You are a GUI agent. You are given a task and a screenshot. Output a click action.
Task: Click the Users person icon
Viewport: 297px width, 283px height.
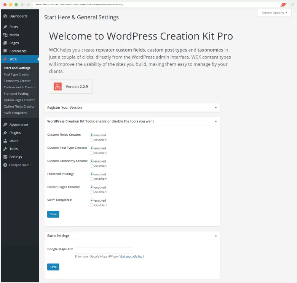5,141
